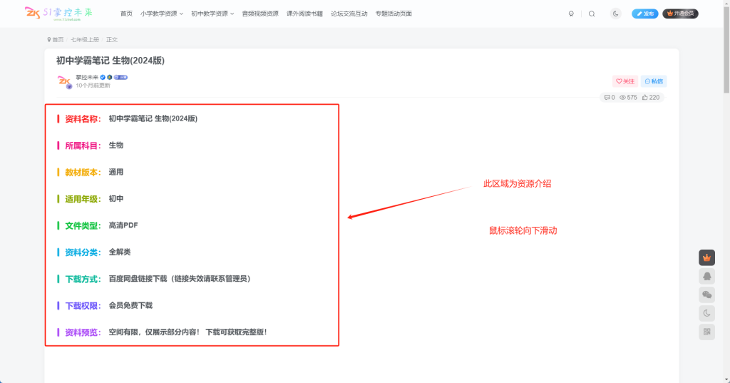Click the 正文 breadcrumb text
The height and width of the screenshot is (383, 730).
click(x=112, y=40)
